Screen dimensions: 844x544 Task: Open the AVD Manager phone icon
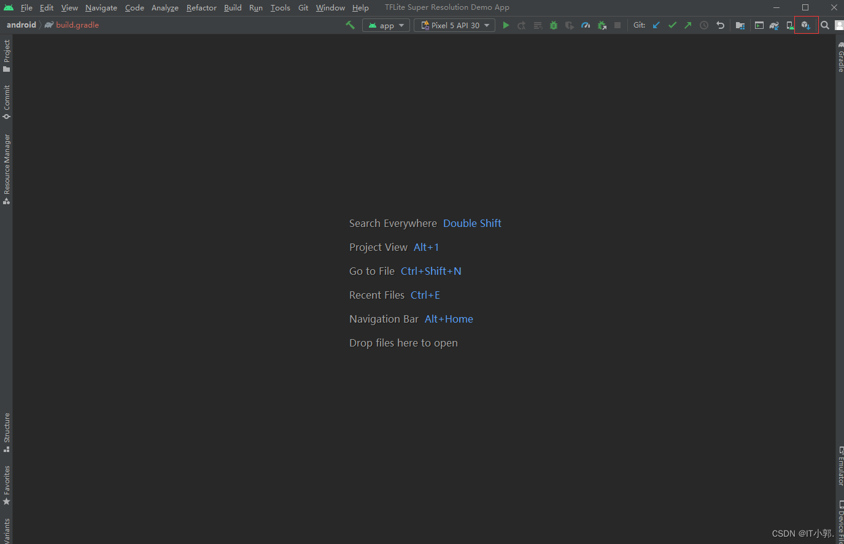[790, 25]
